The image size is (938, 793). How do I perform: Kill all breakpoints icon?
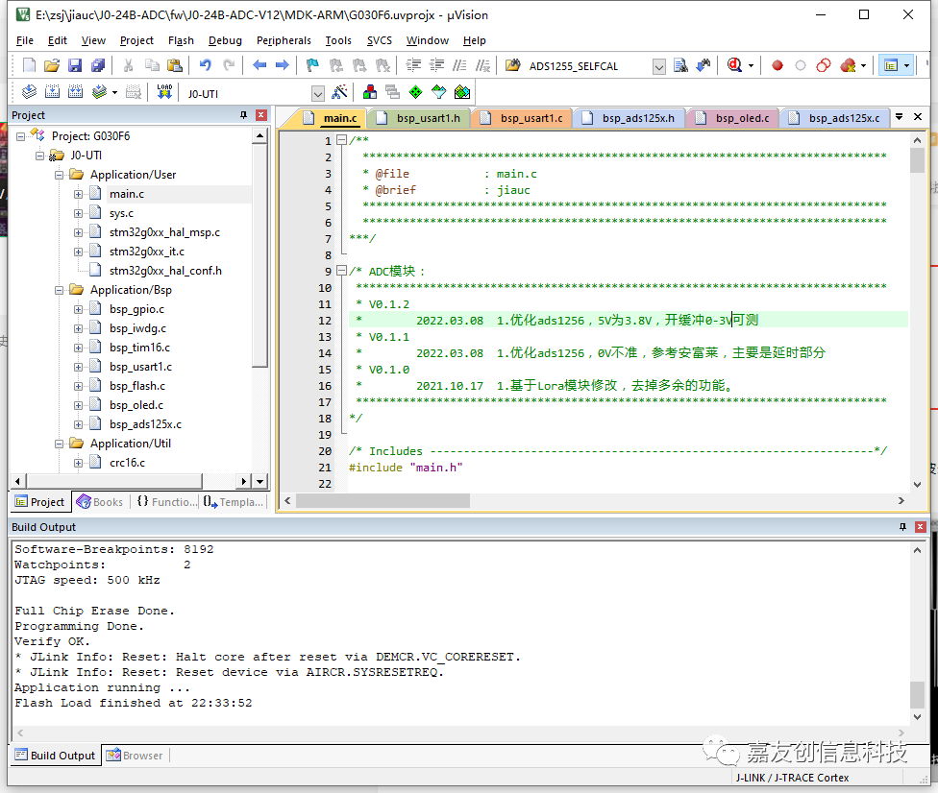coord(848,65)
